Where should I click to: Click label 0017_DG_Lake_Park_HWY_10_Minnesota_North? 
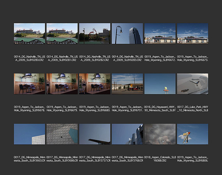[x=192, y=109]
